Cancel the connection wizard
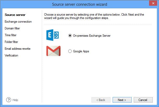Image resolution: width=159 pixels, height=107 pixels. pyautogui.click(x=143, y=100)
